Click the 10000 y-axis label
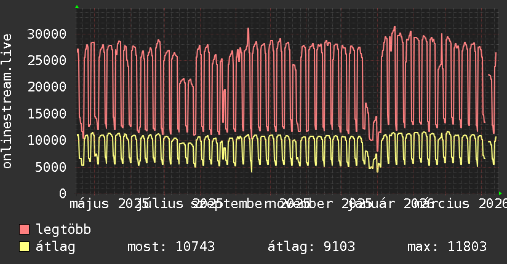Viewport: 507px width, 264px height. pyautogui.click(x=47, y=140)
